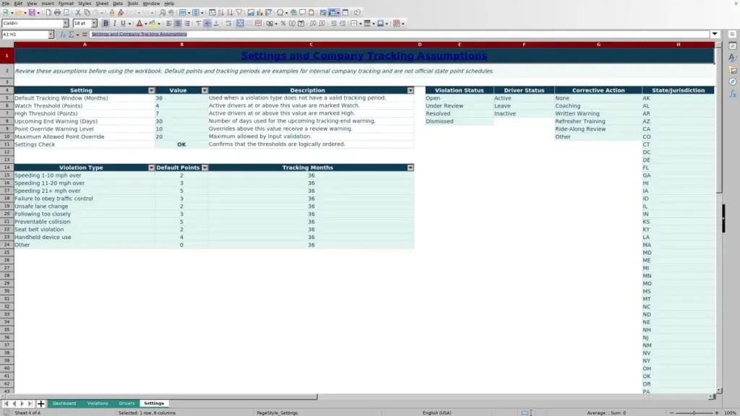Select row header 14
This screenshot has width=740, height=416.
[7, 168]
